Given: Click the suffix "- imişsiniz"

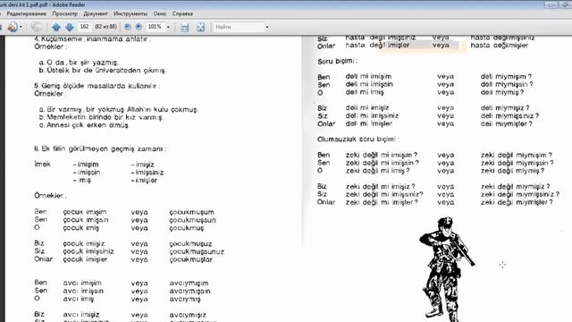Looking at the screenshot, I should [x=147, y=173].
